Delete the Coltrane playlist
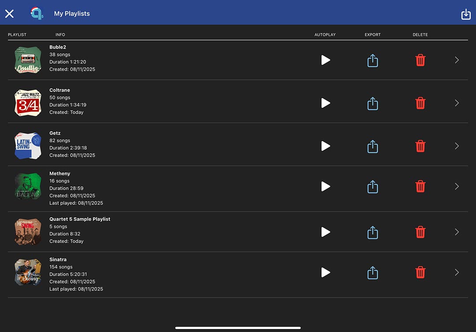The image size is (476, 332). click(x=420, y=103)
